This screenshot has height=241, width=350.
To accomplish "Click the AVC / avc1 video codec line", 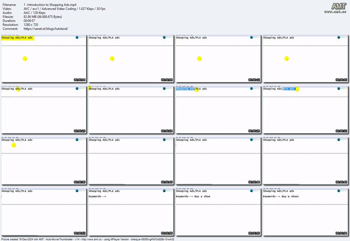I will coord(64,9).
